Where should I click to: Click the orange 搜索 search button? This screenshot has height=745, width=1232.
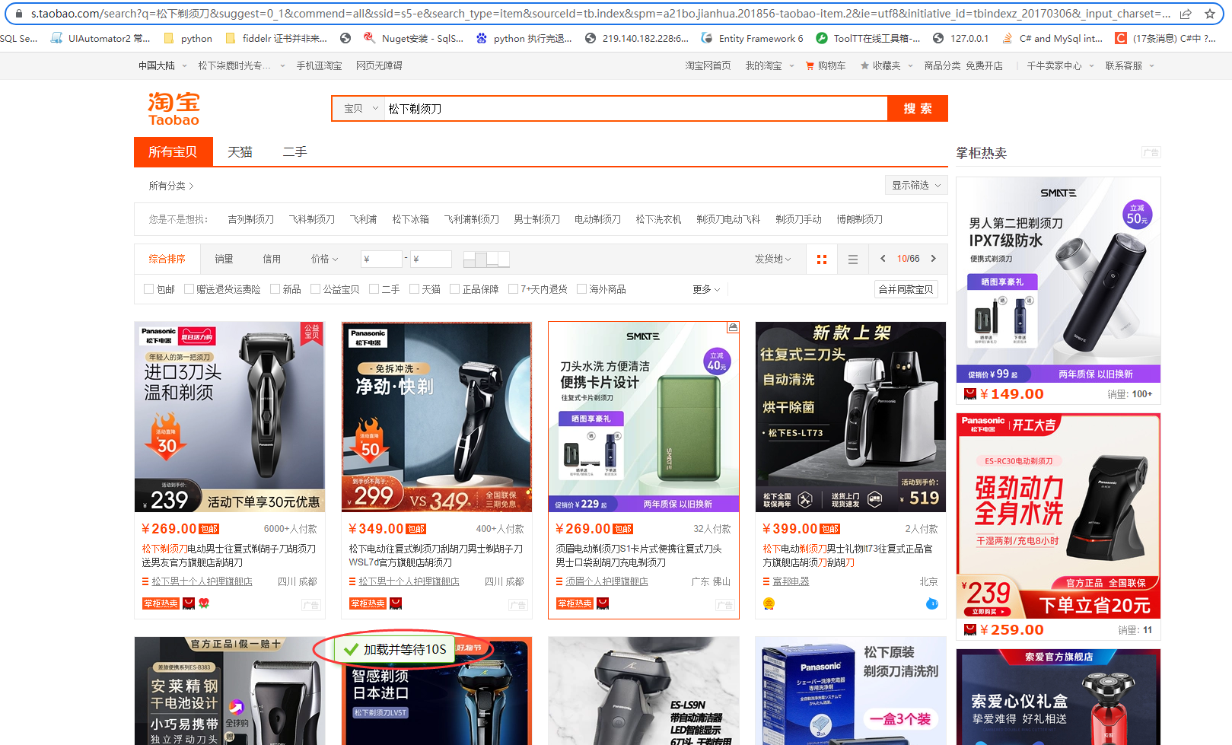coord(918,109)
